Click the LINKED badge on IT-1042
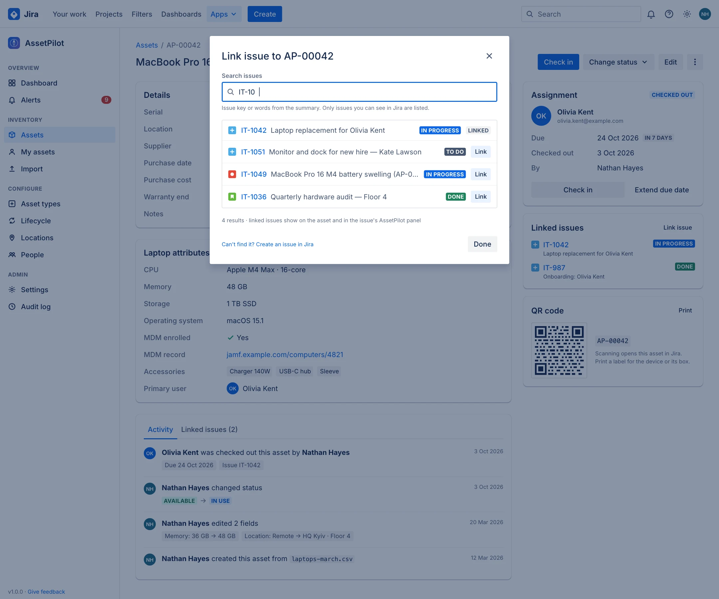The image size is (719, 599). click(478, 130)
